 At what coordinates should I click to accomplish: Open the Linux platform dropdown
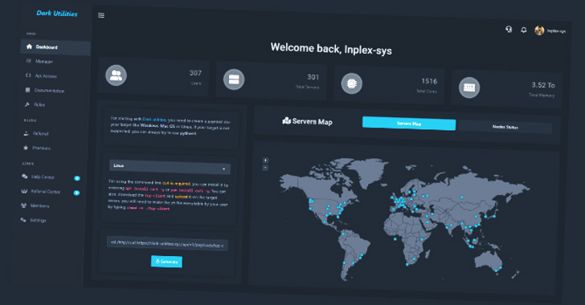[170, 167]
